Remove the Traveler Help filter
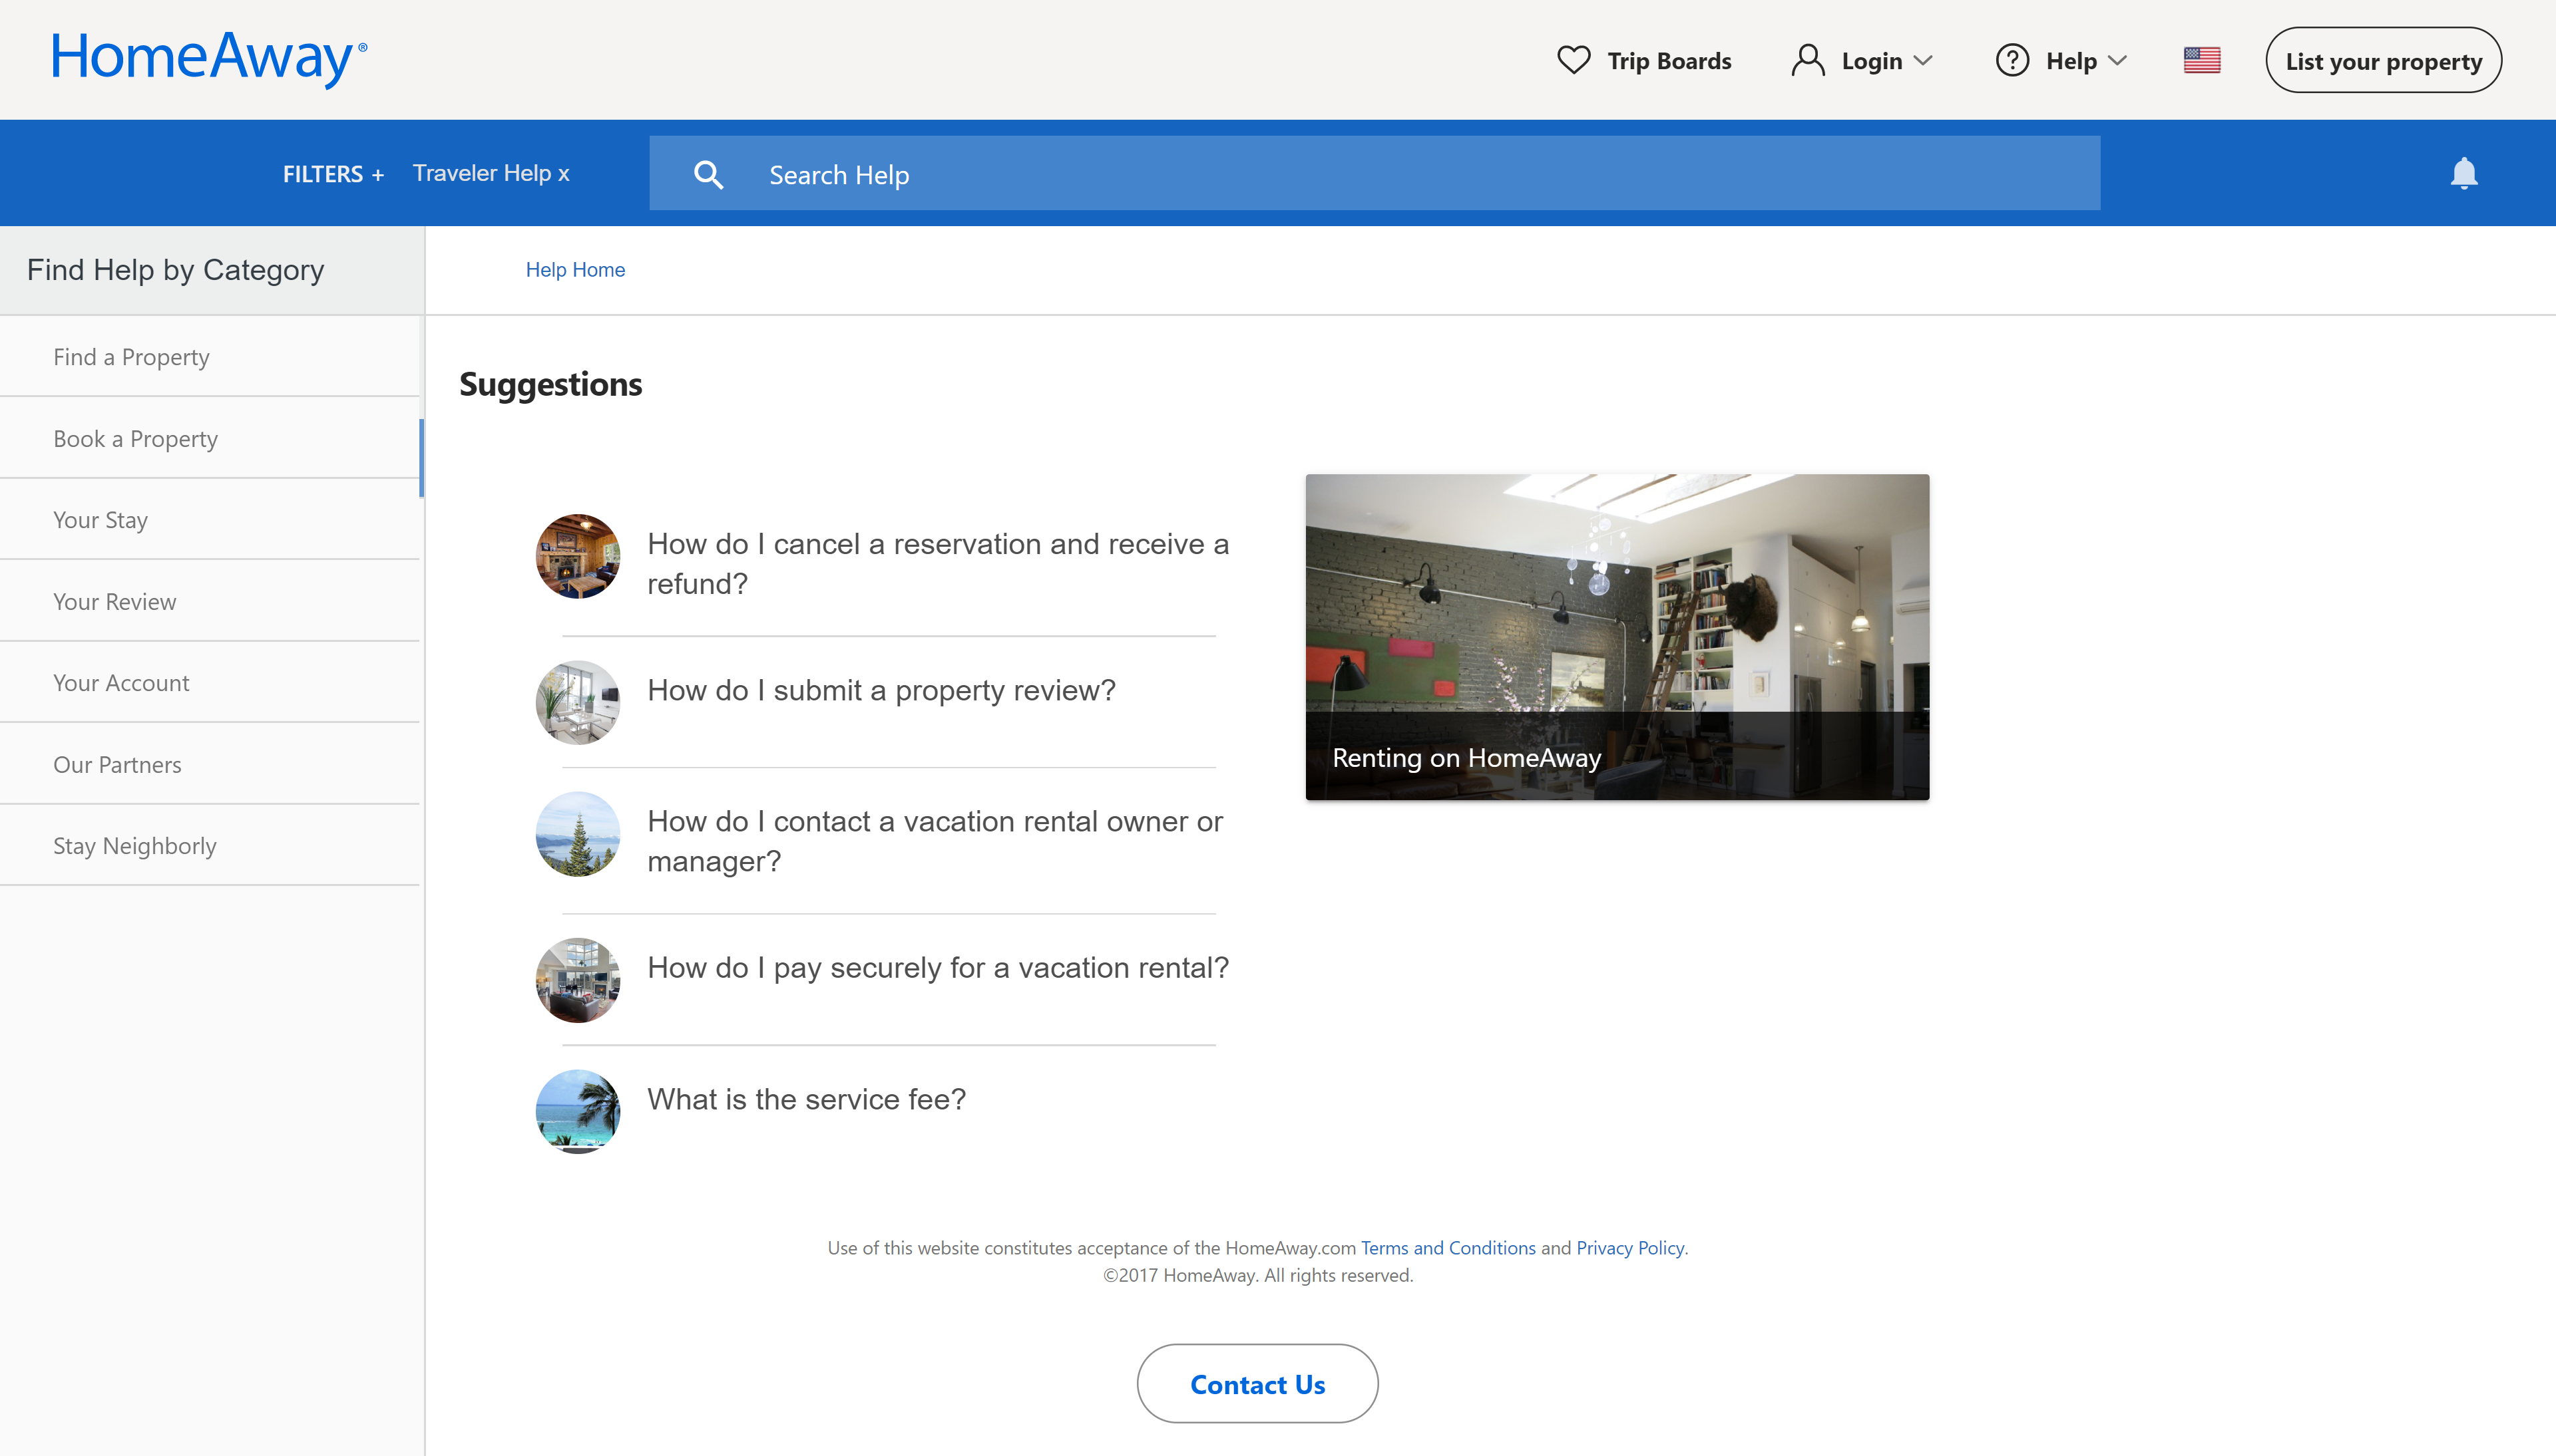This screenshot has width=2556, height=1456. point(490,173)
